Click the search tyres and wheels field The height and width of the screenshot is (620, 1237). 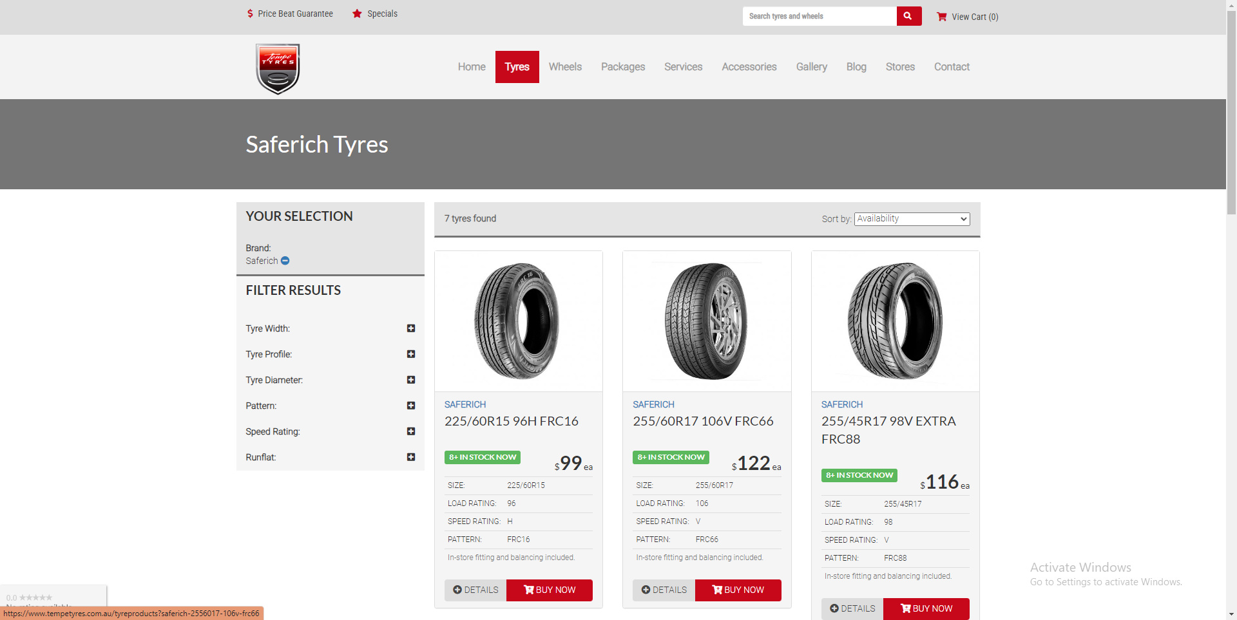820,16
